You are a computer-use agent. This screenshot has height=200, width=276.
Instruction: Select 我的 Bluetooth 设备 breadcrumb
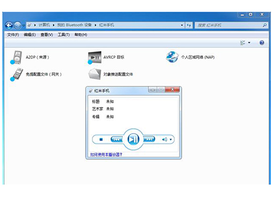pos(74,25)
